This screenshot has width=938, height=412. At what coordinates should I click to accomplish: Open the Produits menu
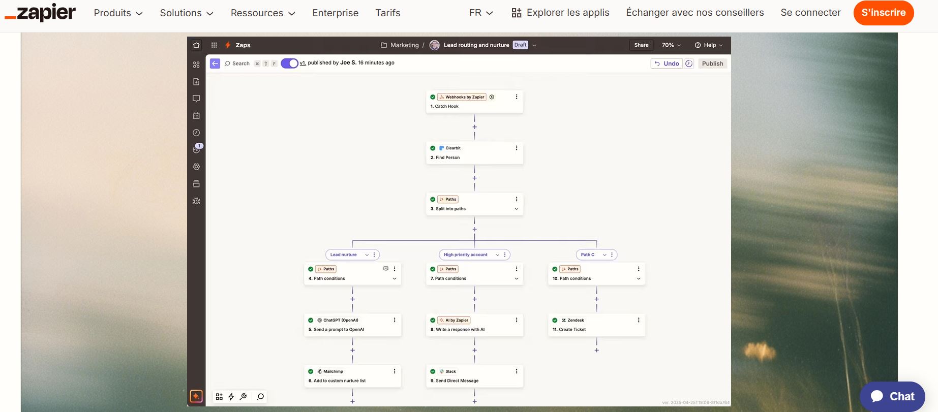pos(118,13)
